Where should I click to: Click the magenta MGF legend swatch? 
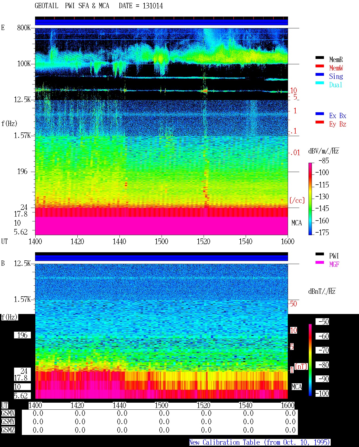[x=320, y=263]
